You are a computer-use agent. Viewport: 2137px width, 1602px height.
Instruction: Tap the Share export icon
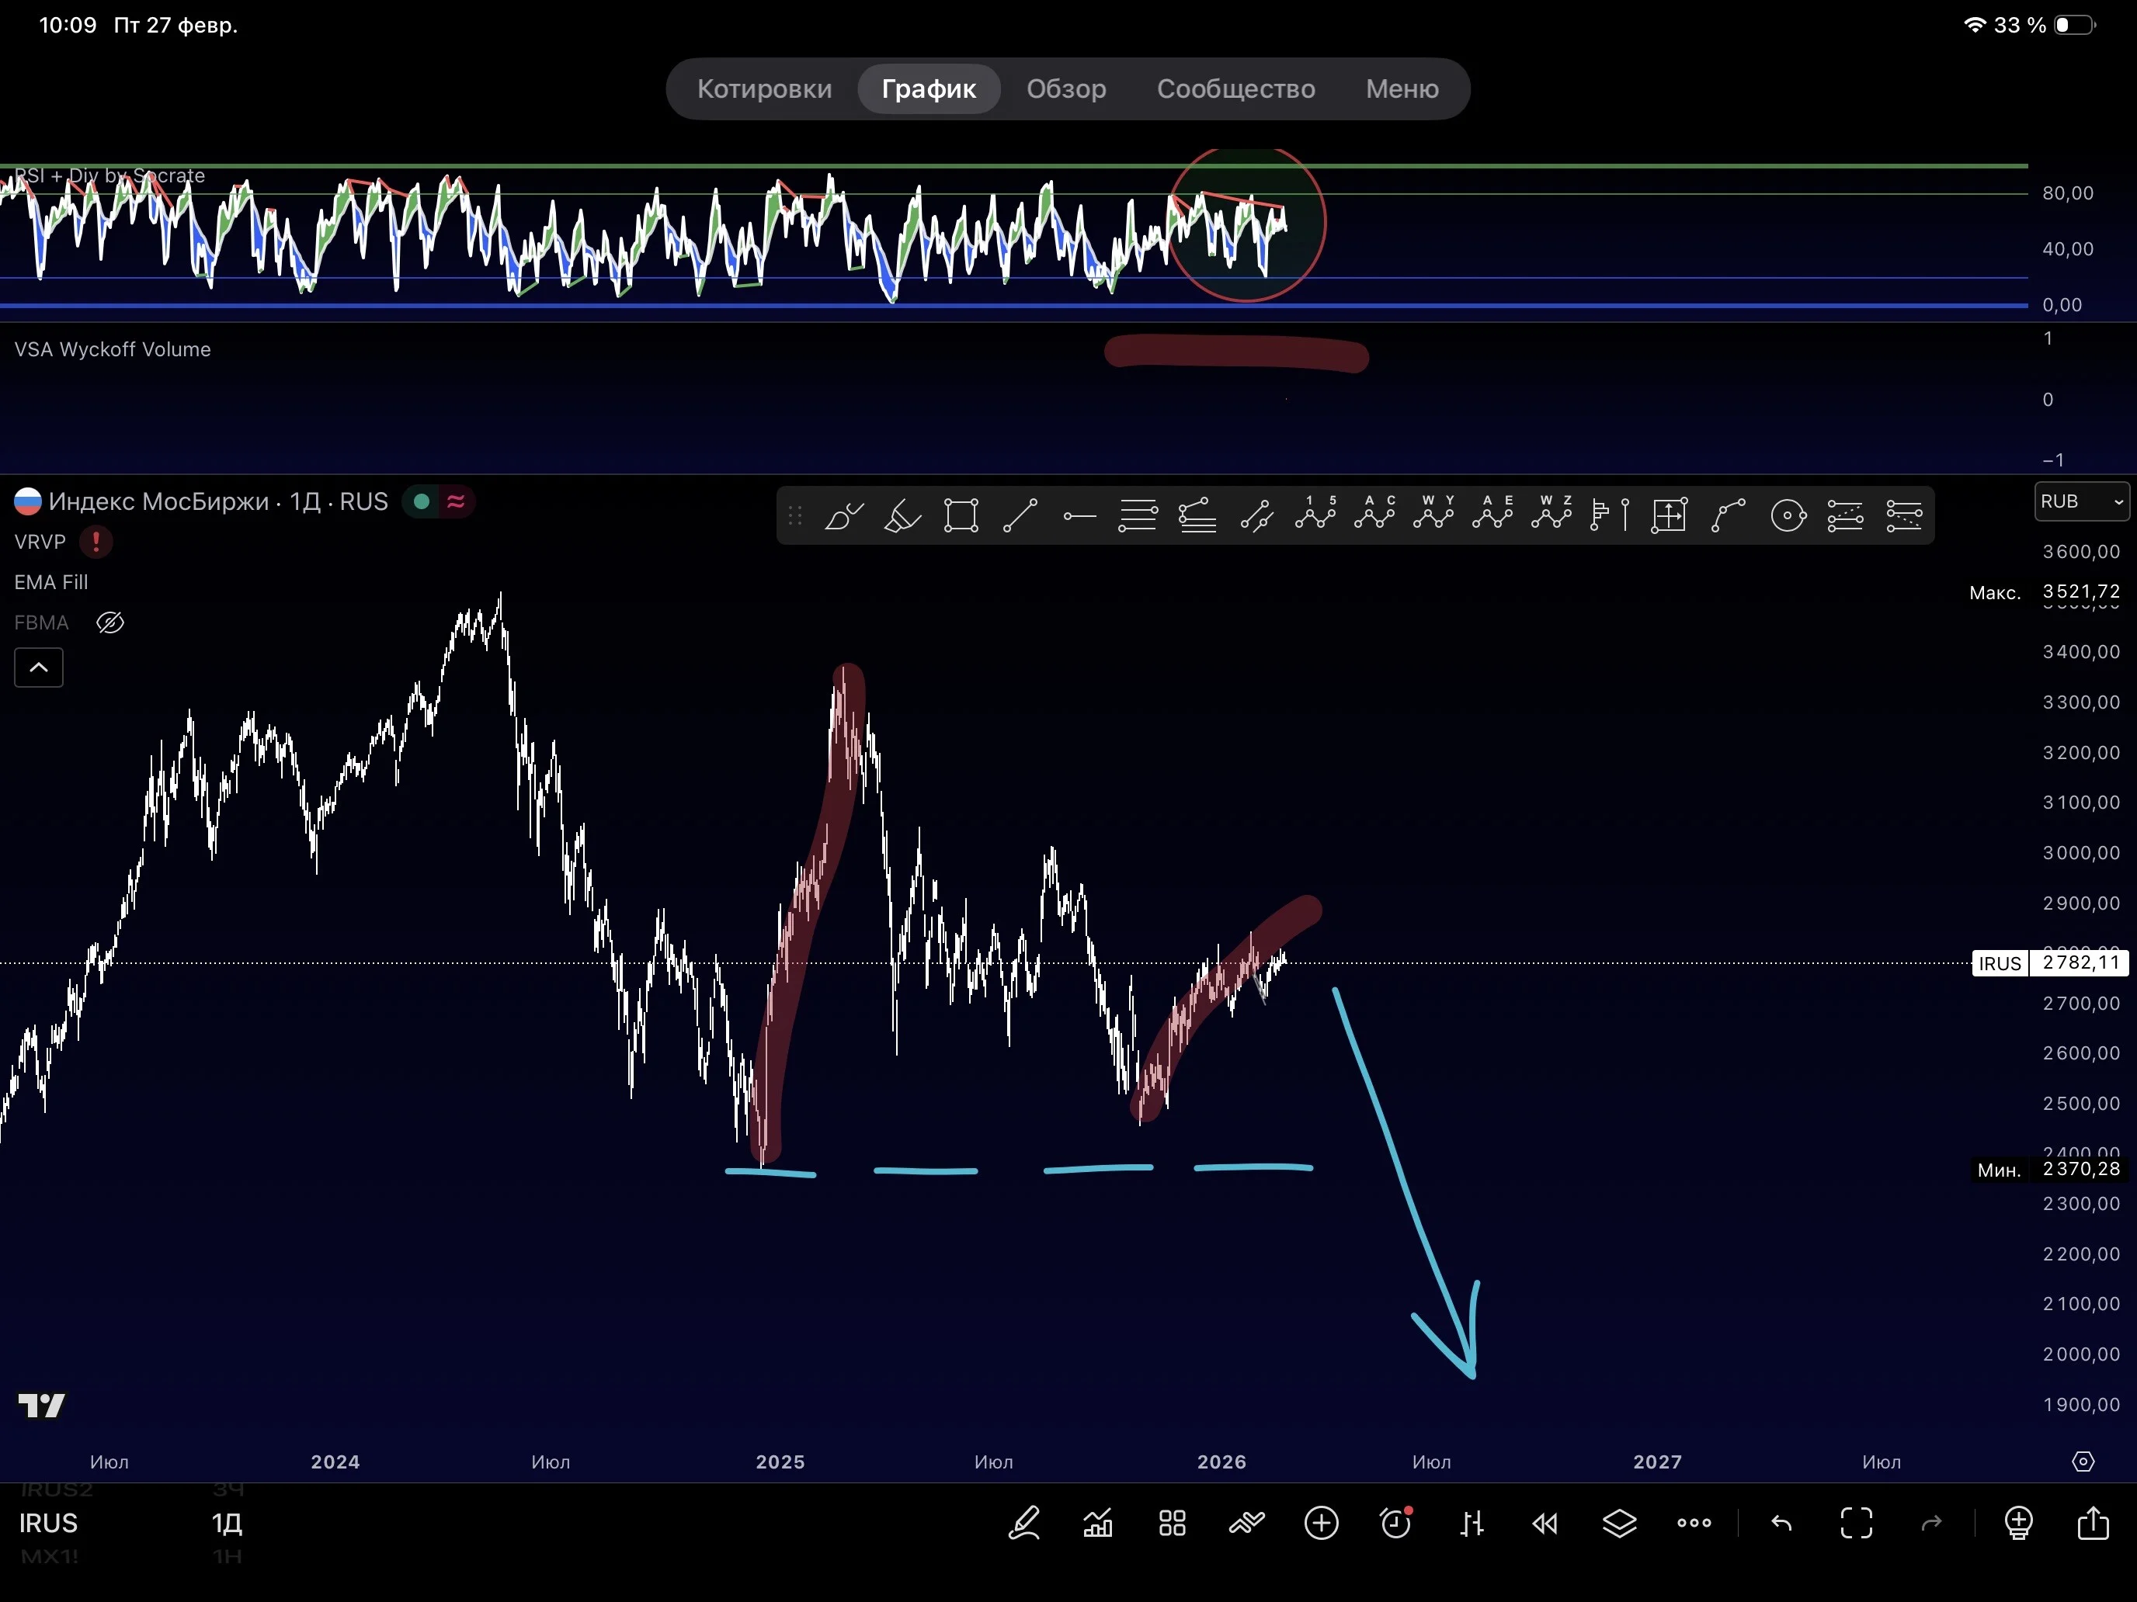[x=2093, y=1522]
